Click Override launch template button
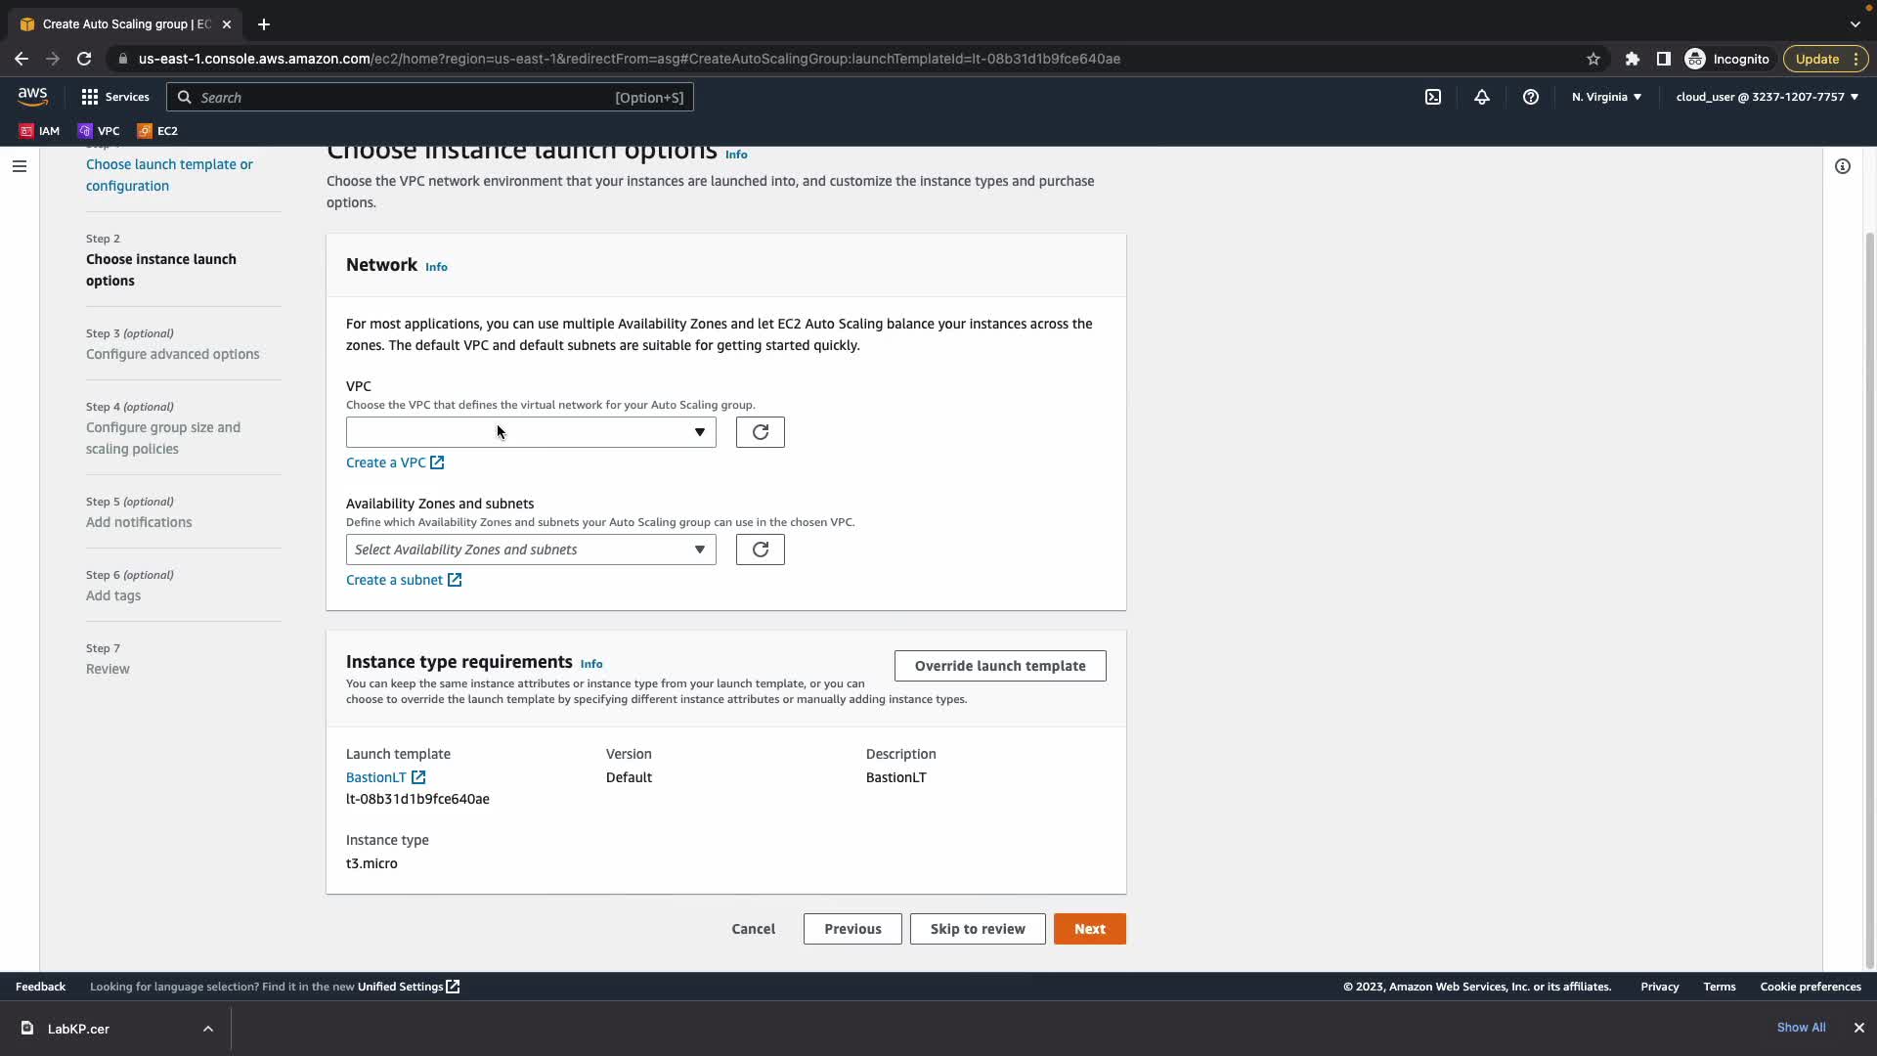The image size is (1877, 1056). pos(999,666)
